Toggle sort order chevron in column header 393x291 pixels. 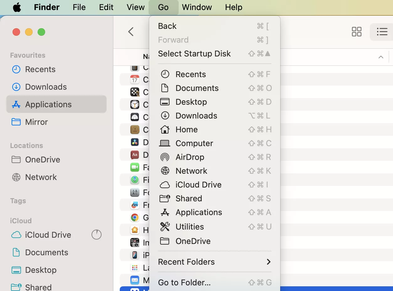point(381,57)
